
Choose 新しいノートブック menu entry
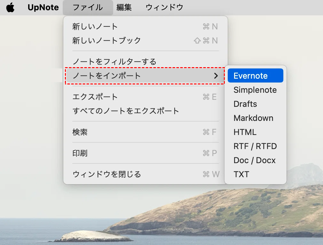145,41
